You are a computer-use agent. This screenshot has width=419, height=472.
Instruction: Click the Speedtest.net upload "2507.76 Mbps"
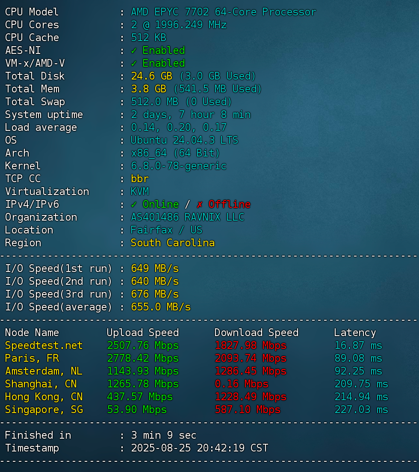click(x=143, y=346)
